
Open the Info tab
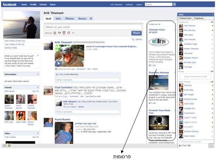[58, 18]
